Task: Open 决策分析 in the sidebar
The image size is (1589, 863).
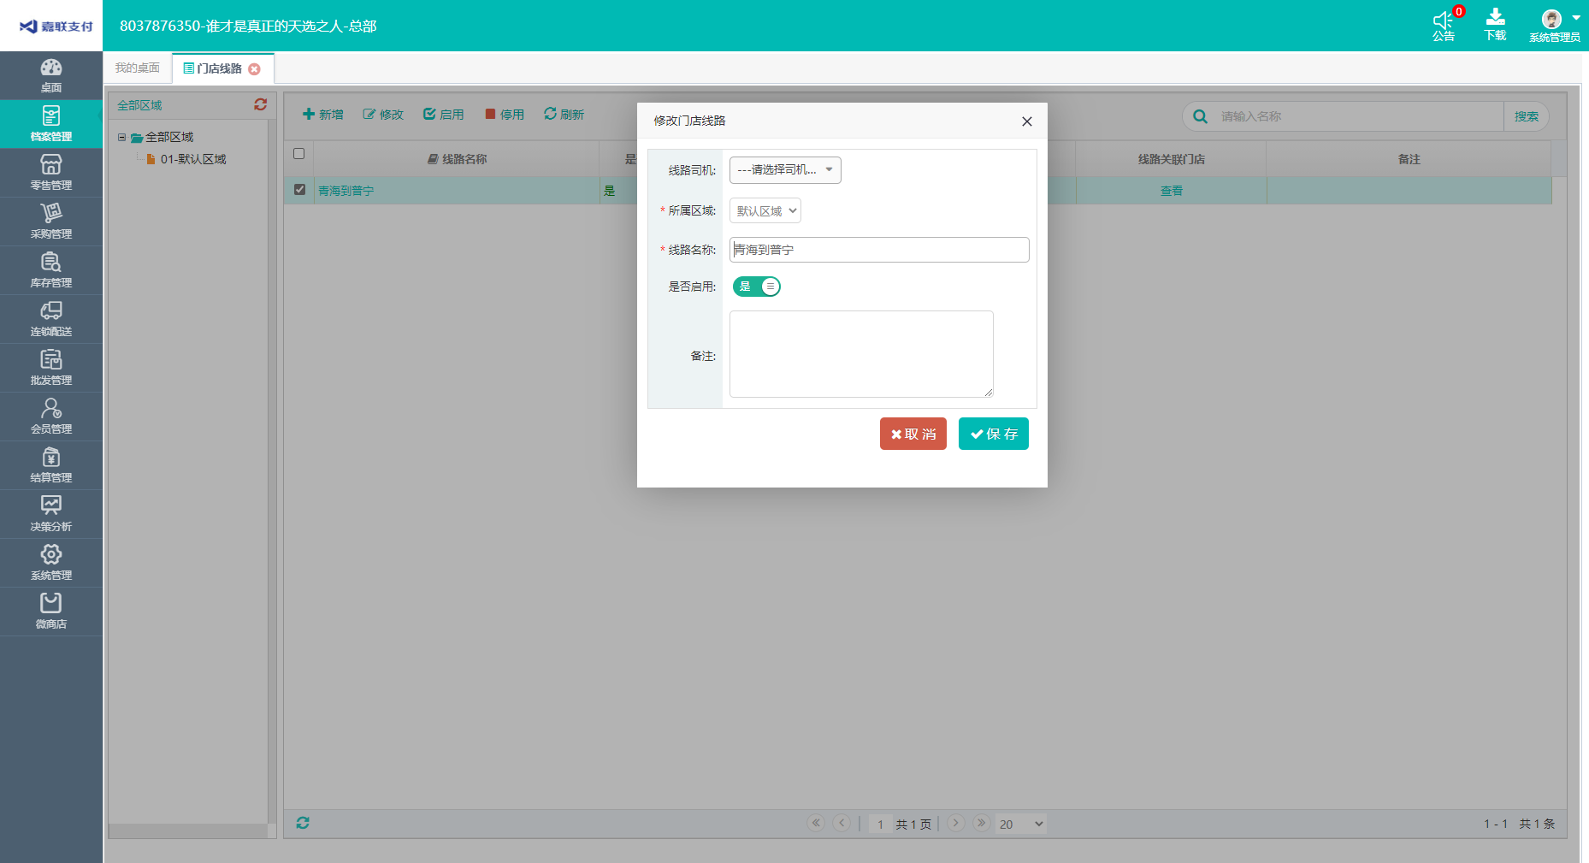Action: 51,514
